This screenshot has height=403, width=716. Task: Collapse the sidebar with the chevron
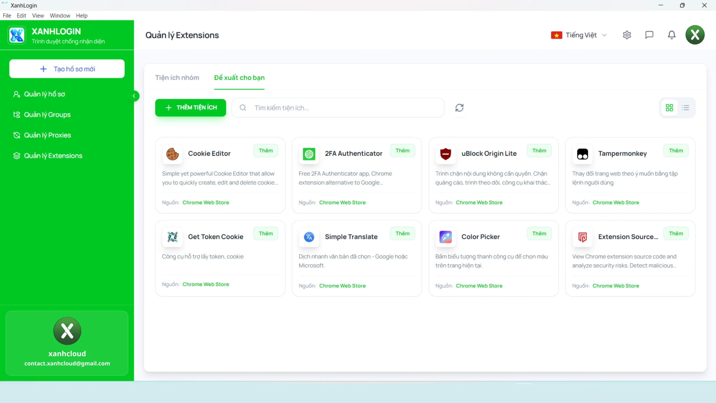134,96
